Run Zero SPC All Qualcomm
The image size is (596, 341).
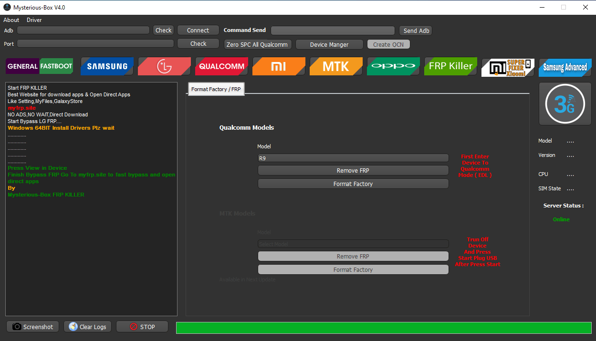tap(257, 44)
